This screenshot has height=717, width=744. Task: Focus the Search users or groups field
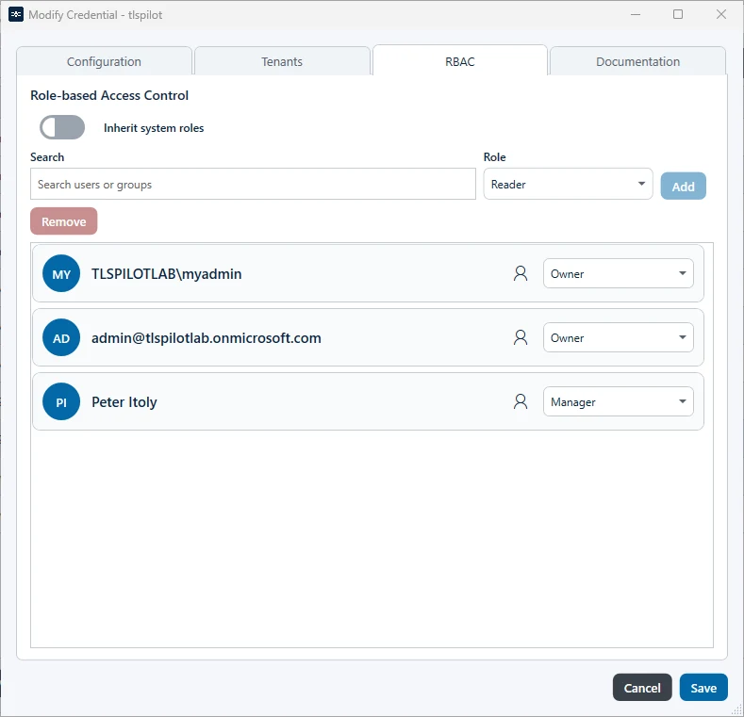(253, 184)
